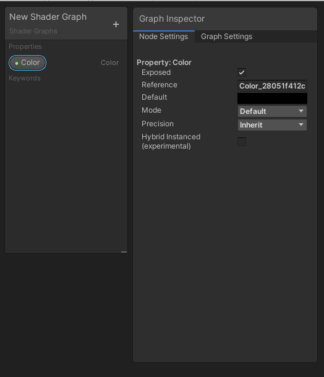Click the Precision dropdown arrow

click(301, 125)
